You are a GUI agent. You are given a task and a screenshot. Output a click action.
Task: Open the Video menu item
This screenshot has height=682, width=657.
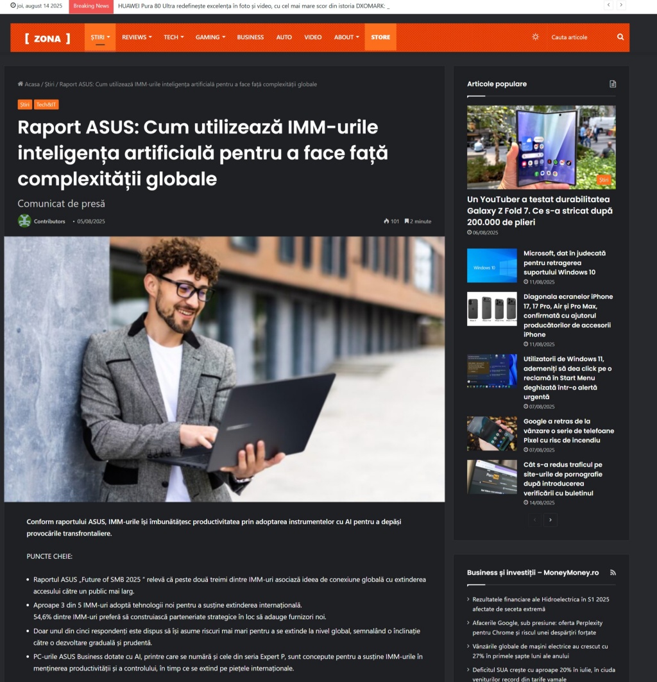click(x=313, y=37)
